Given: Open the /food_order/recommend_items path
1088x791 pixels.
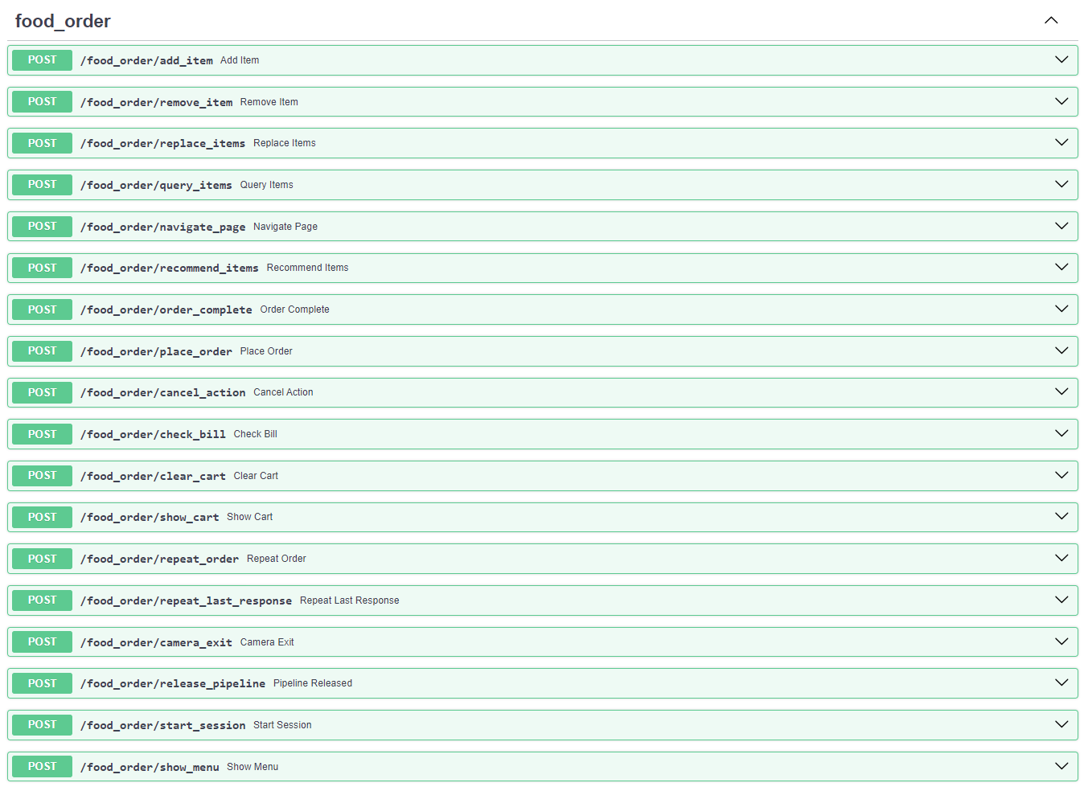Looking at the screenshot, I should pos(170,268).
